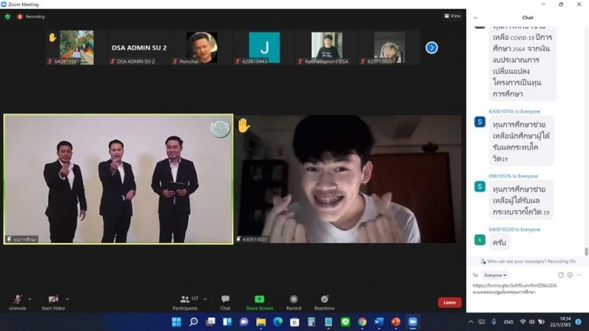Viewport: 589px width, 331px height.
Task: Select the DSA ADMIN SU 2 tile
Action: 139,48
